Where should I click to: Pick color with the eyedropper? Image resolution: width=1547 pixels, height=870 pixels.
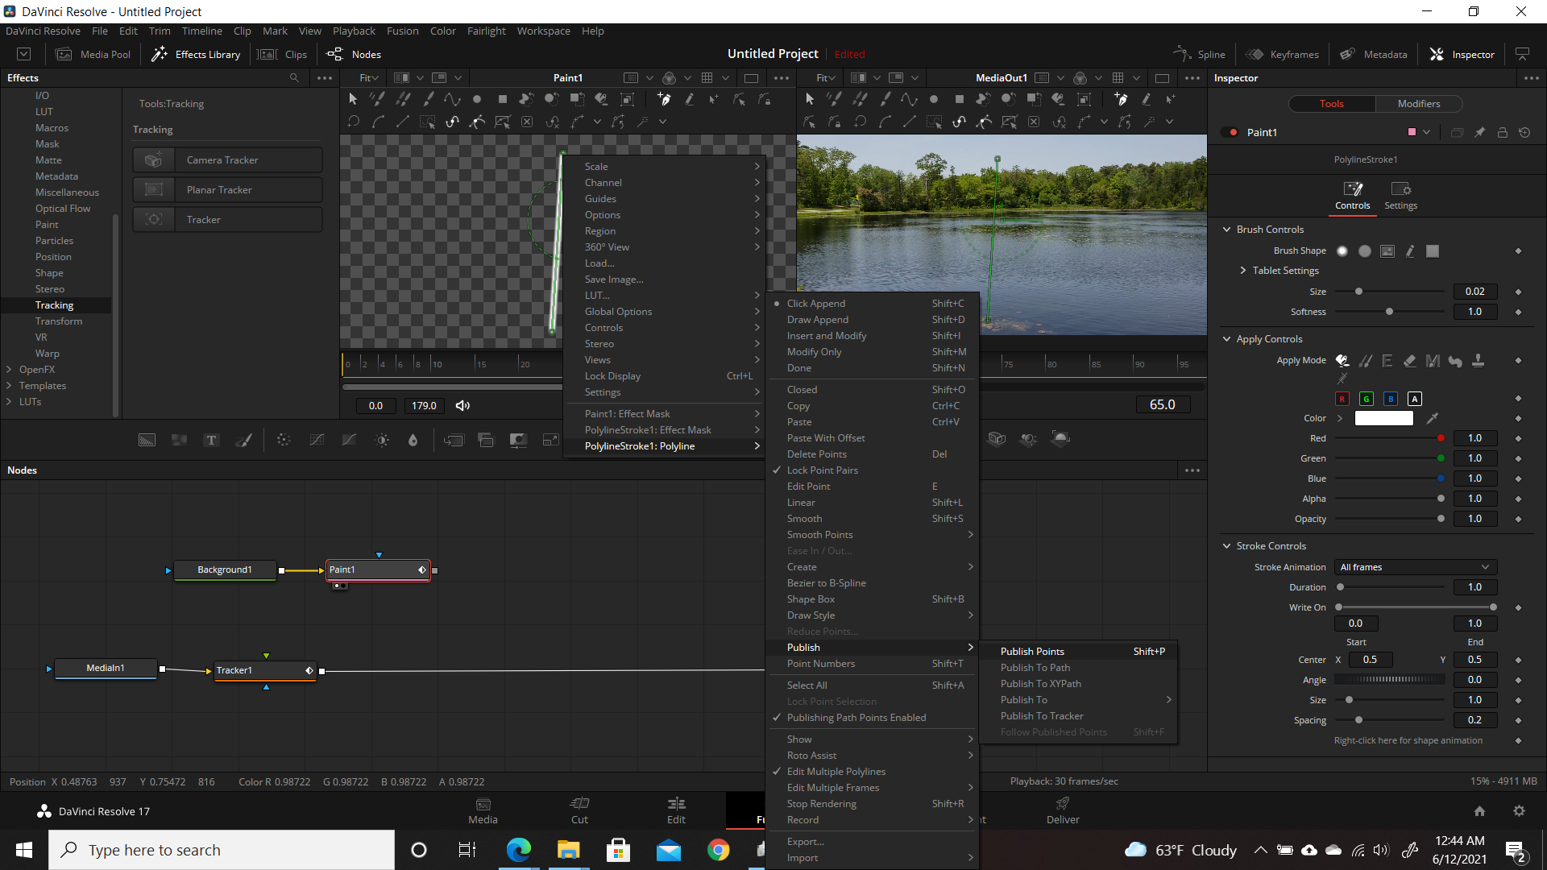[x=1432, y=418]
